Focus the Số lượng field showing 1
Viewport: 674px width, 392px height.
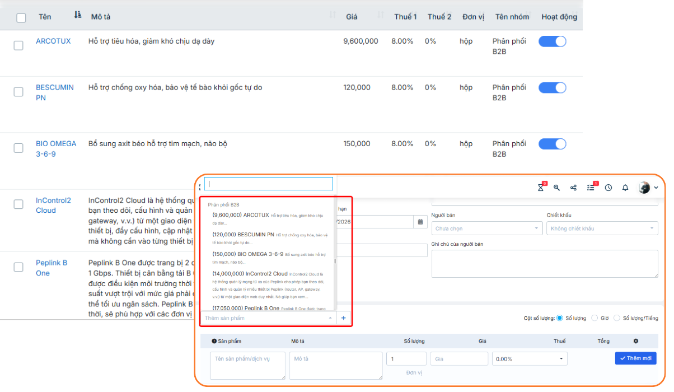point(406,359)
